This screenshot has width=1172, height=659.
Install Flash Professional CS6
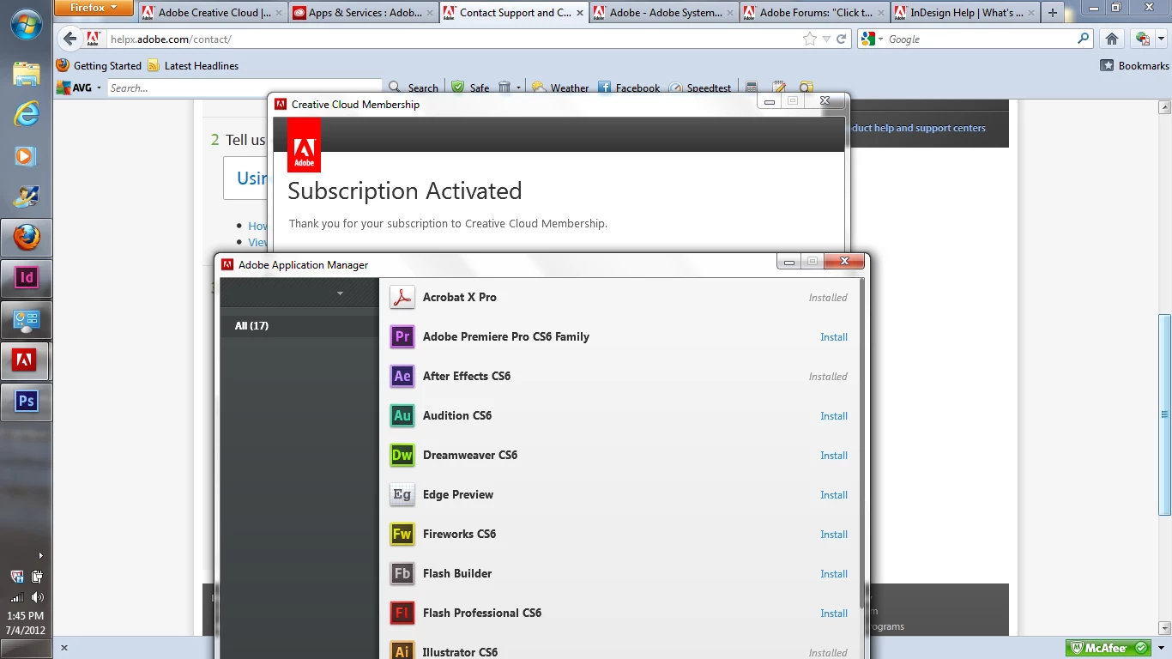click(x=834, y=614)
